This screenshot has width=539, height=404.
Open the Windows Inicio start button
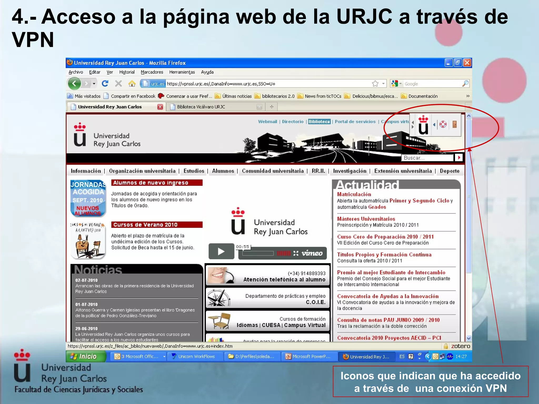pyautogui.click(x=86, y=356)
